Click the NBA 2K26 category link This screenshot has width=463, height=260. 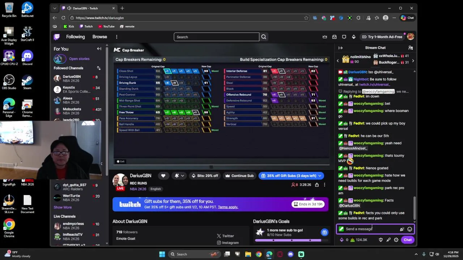coord(139,189)
